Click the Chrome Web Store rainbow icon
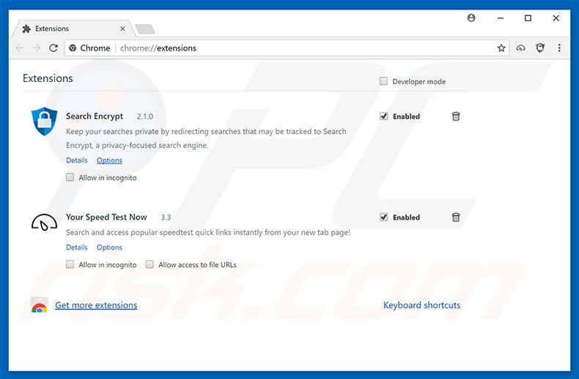579x379 pixels. 39,305
